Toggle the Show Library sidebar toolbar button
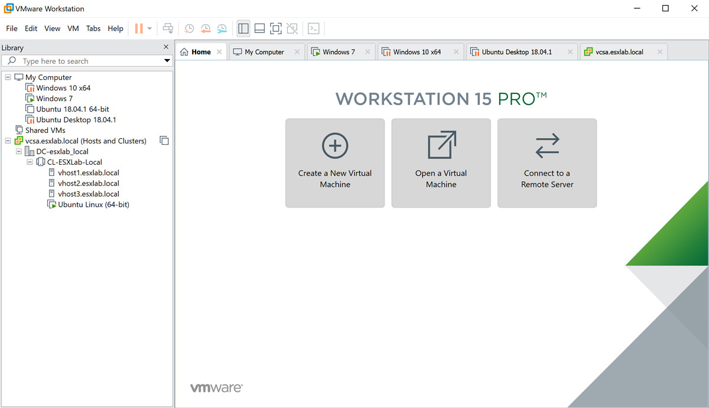The height and width of the screenshot is (408, 709). [x=243, y=28]
